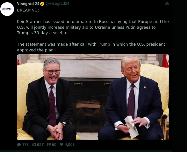Image resolution: width=187 pixels, height=152 pixels.
Task: Click the man wearing glasses in the photo
Action: (49, 99)
